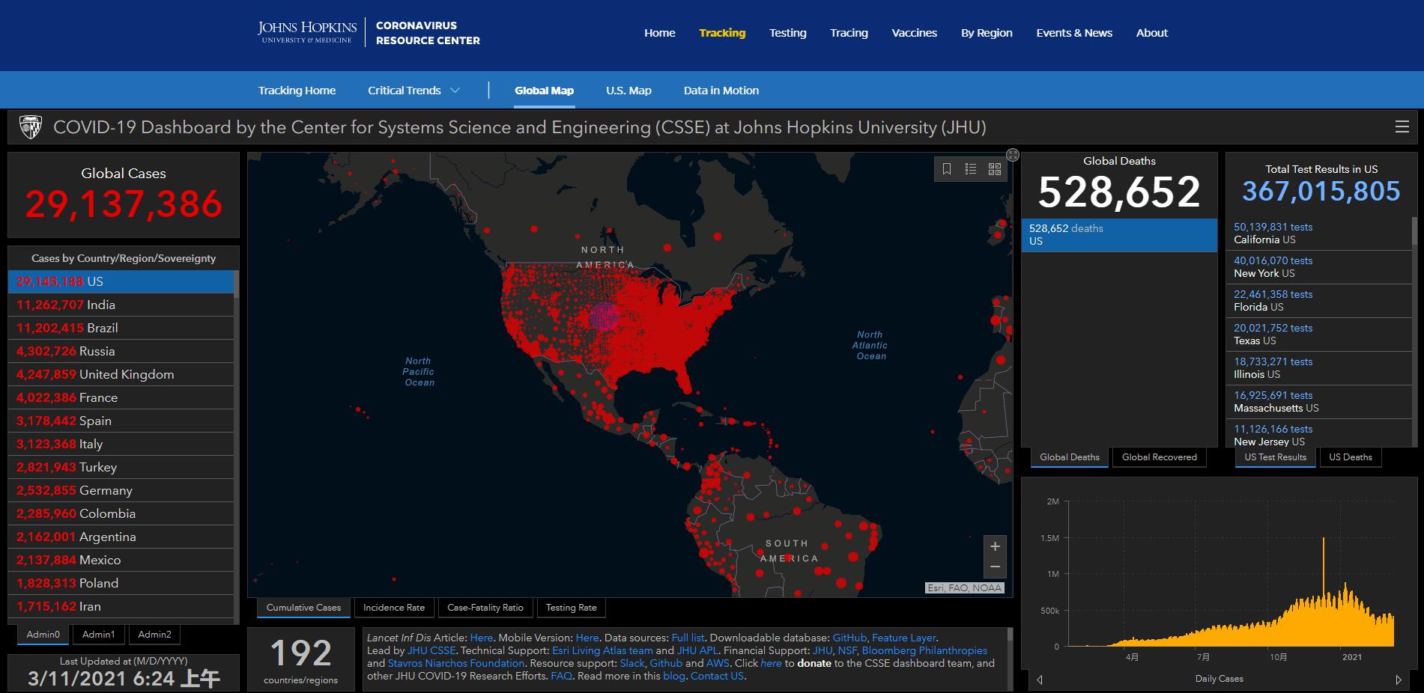Select Texas US test results row

[x=1318, y=335]
